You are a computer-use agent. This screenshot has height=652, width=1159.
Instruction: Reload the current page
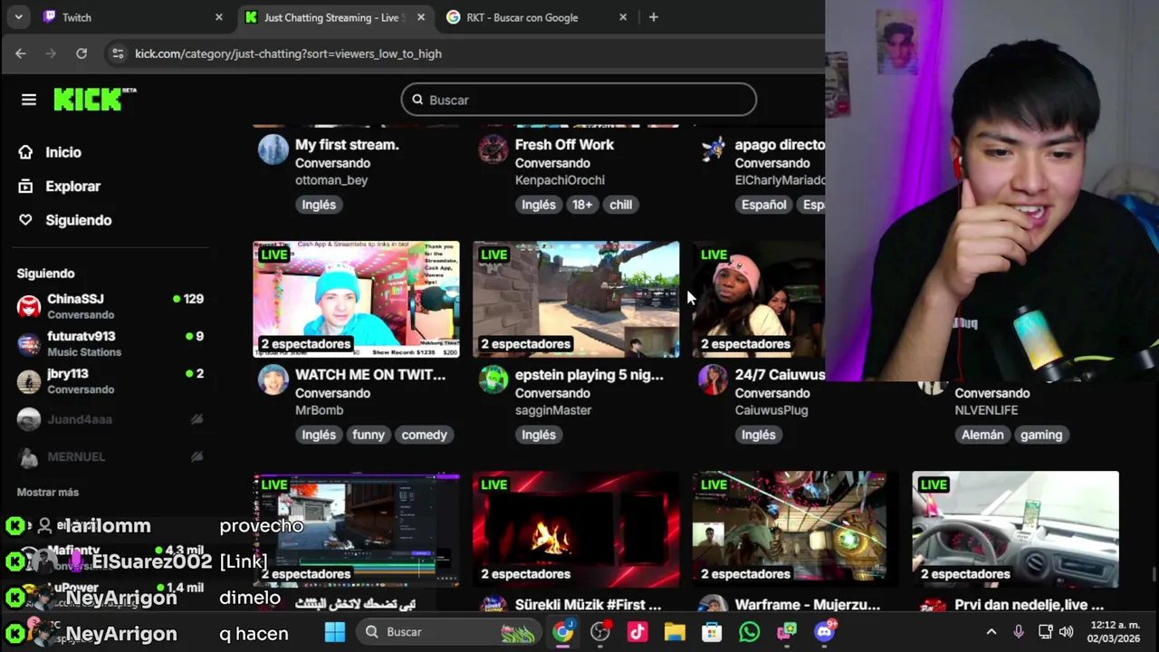tap(81, 53)
